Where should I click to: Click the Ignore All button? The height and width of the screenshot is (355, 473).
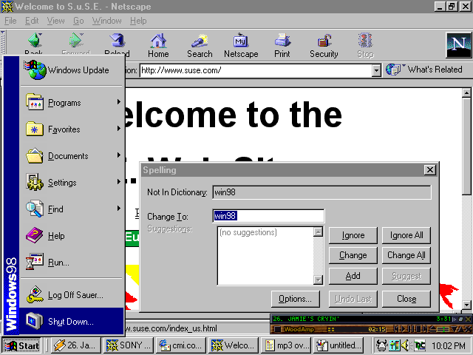click(x=406, y=235)
